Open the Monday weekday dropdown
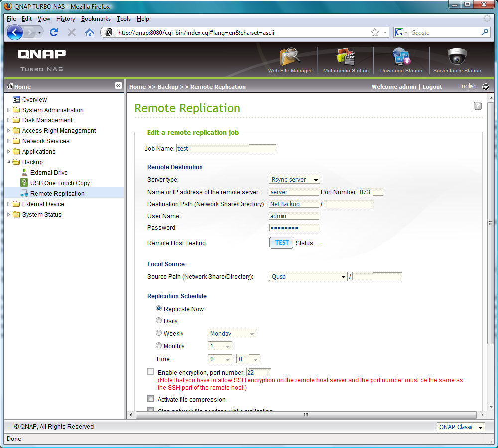This screenshot has height=448, width=498. click(x=232, y=333)
